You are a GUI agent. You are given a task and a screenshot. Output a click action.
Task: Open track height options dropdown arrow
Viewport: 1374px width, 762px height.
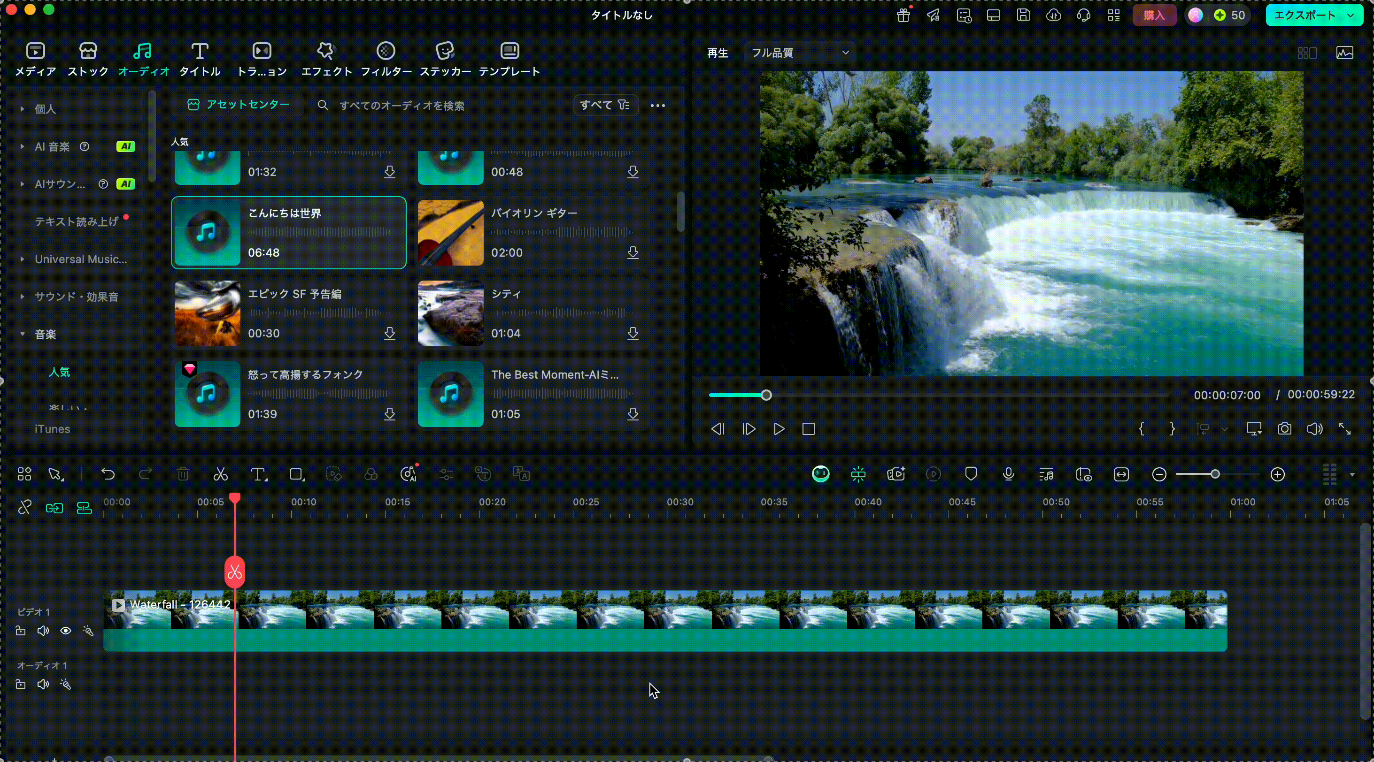click(1352, 474)
